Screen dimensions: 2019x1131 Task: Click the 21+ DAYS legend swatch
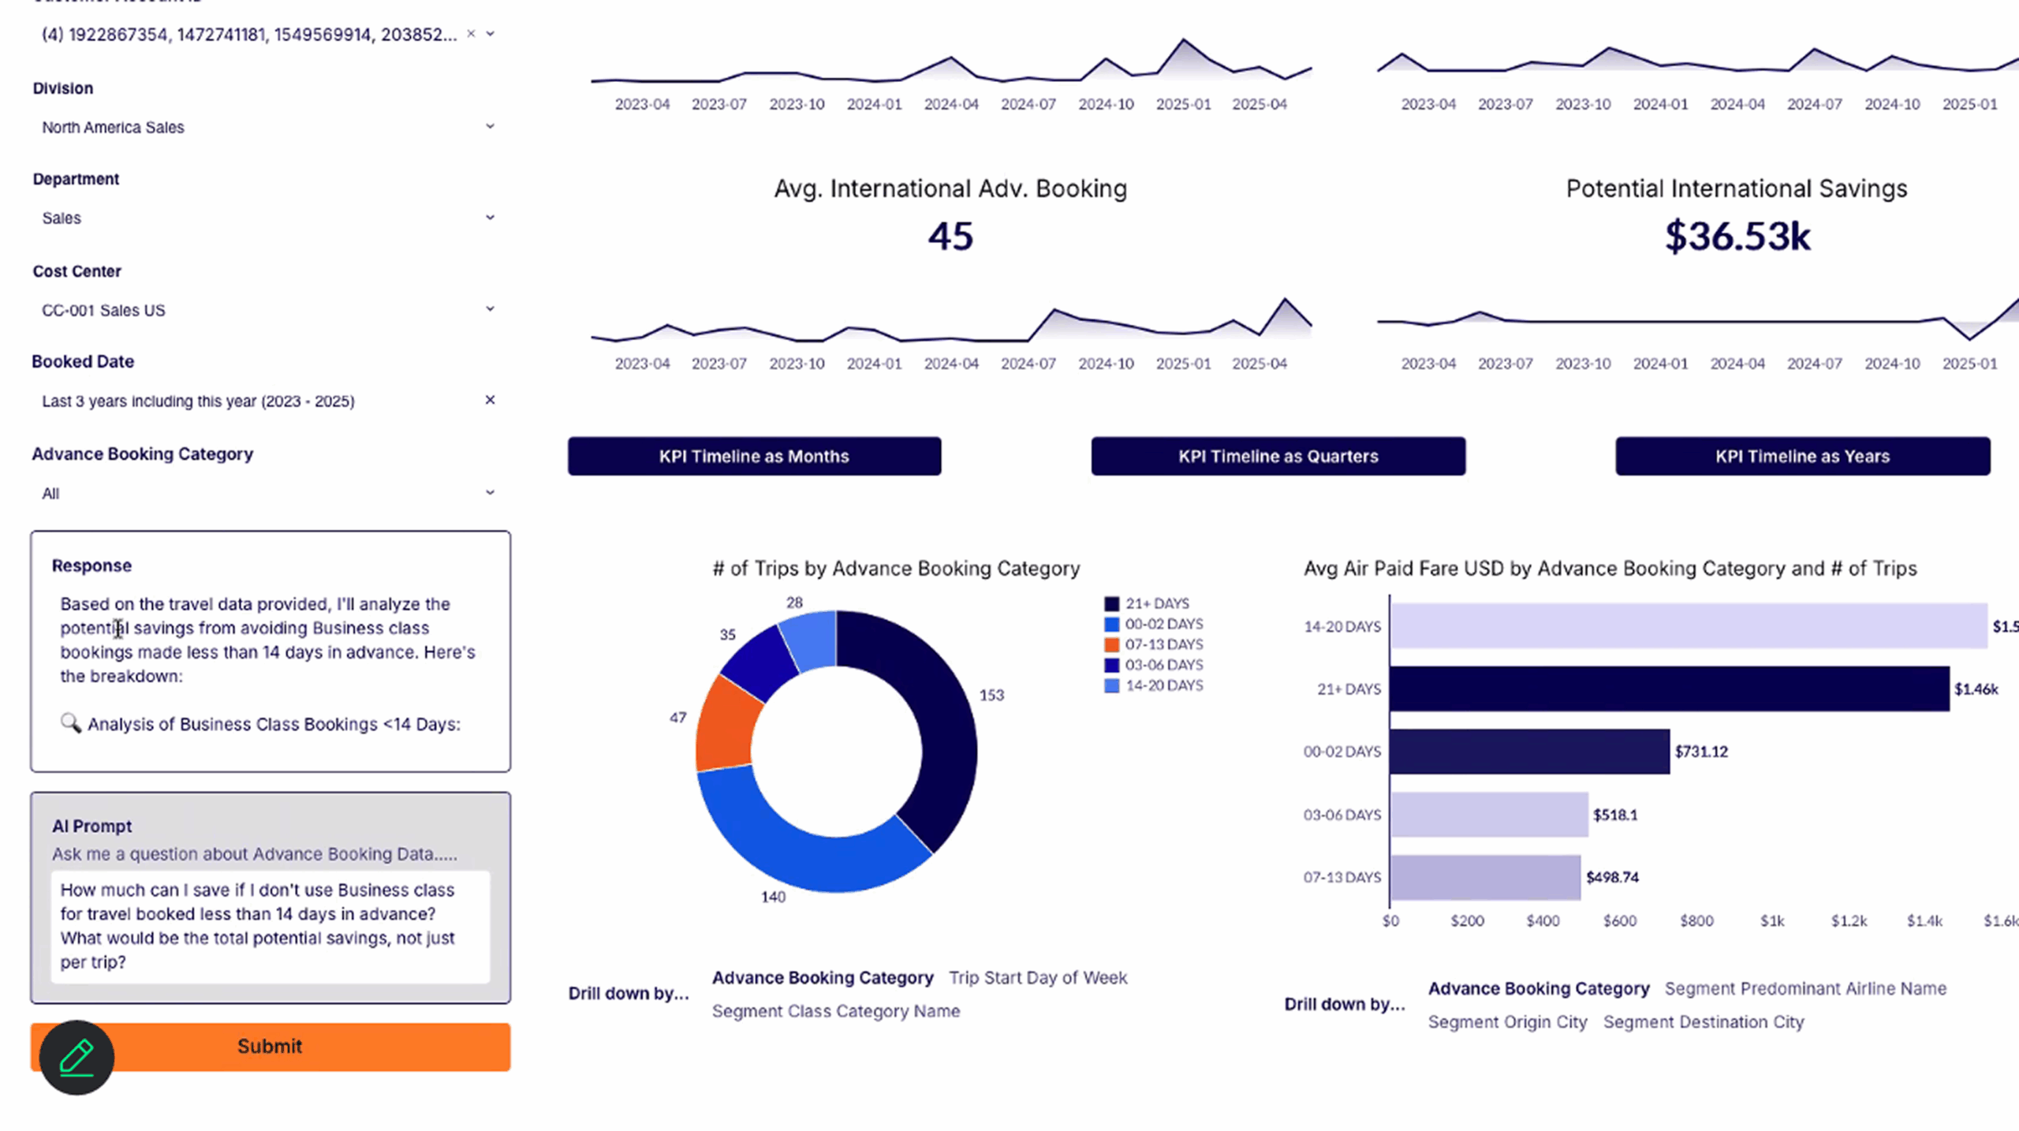point(1111,603)
